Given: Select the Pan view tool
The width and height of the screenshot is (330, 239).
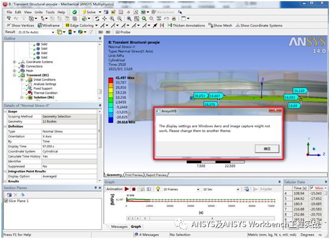Looking at the screenshot, I should 105,18.
